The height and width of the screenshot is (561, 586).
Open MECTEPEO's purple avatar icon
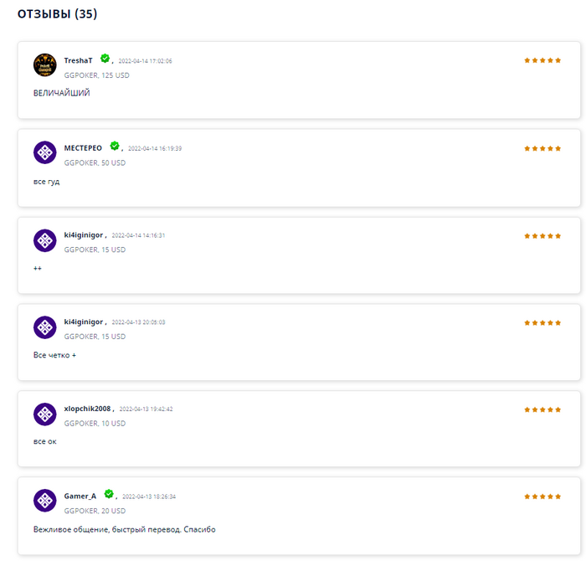(x=44, y=152)
